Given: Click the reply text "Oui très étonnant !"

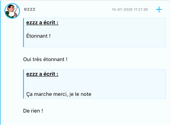Looking at the screenshot, I should (x=45, y=59).
